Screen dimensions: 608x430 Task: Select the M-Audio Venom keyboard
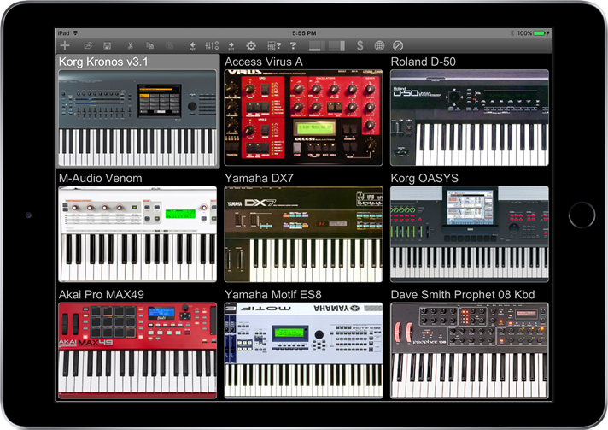137,234
